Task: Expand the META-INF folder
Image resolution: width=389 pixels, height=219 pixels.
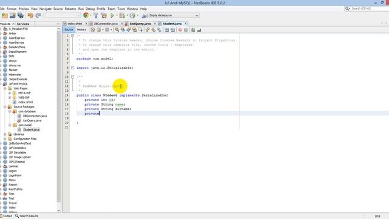Action: coord(10,93)
